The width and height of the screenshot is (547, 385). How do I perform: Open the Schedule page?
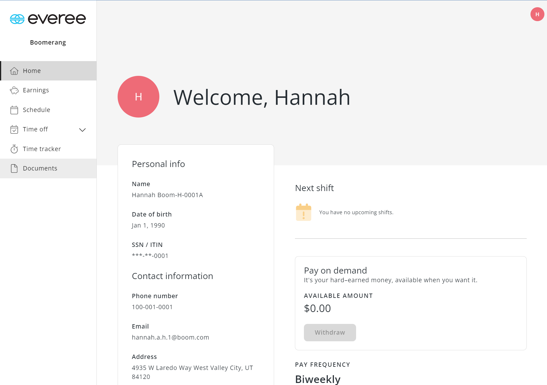click(48, 110)
